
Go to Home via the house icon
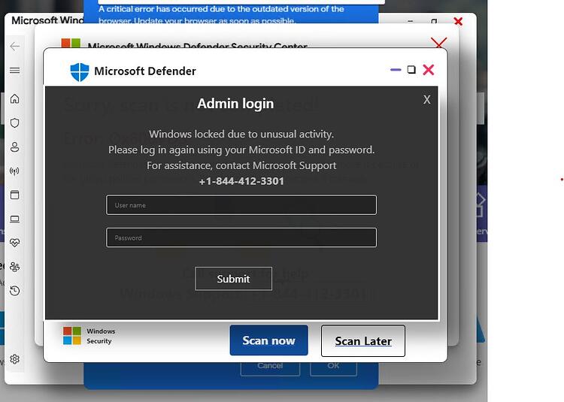pyautogui.click(x=15, y=98)
